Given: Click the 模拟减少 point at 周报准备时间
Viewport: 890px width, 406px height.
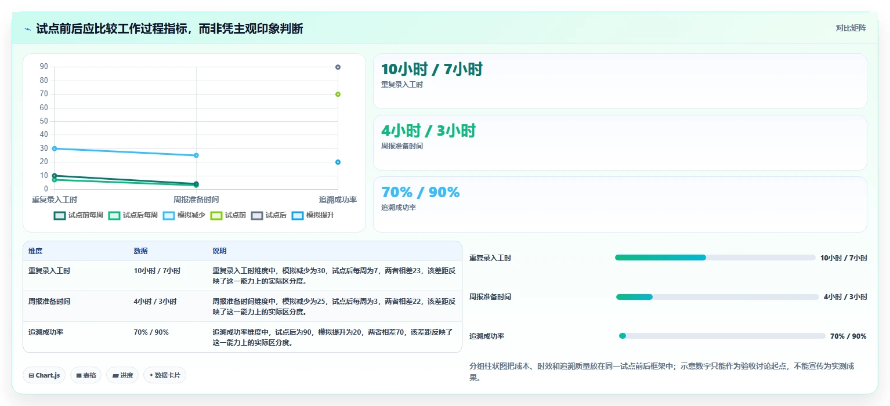Looking at the screenshot, I should [x=196, y=155].
